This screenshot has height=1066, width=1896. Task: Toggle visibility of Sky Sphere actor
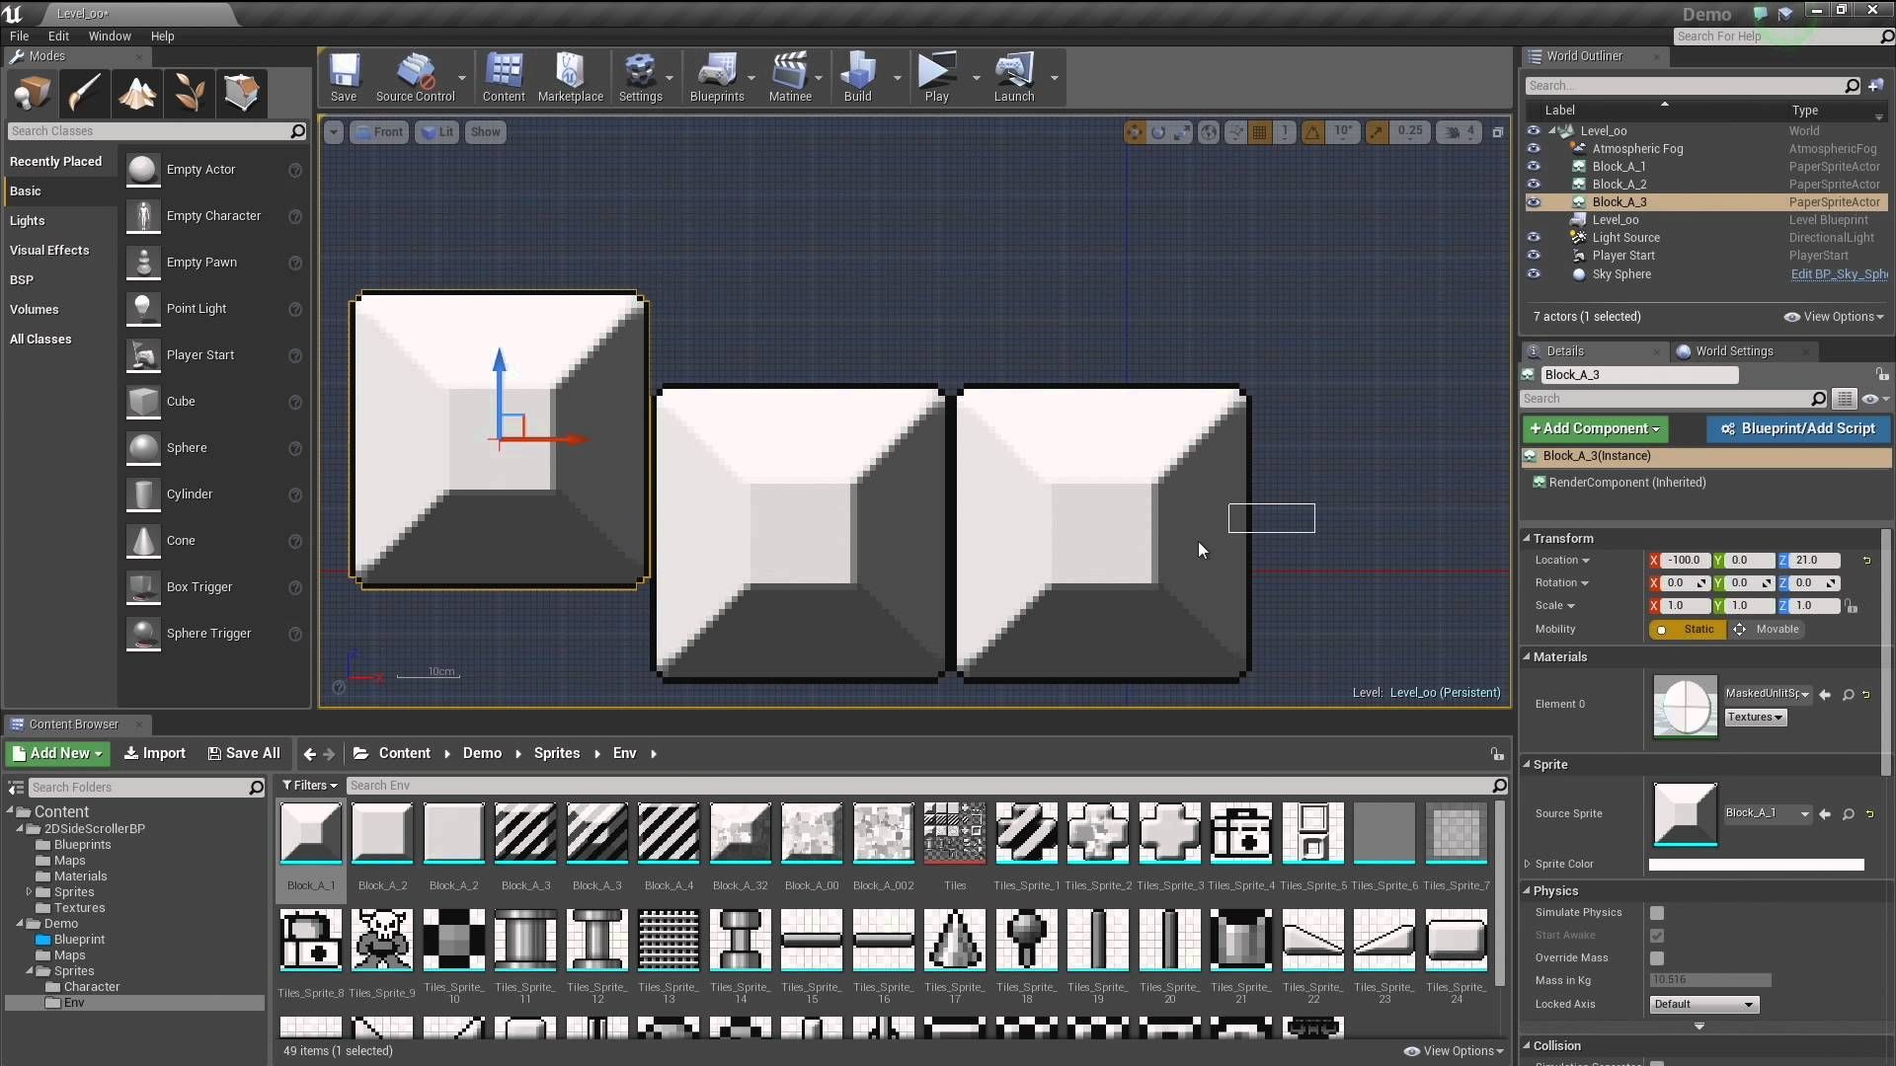(x=1534, y=274)
